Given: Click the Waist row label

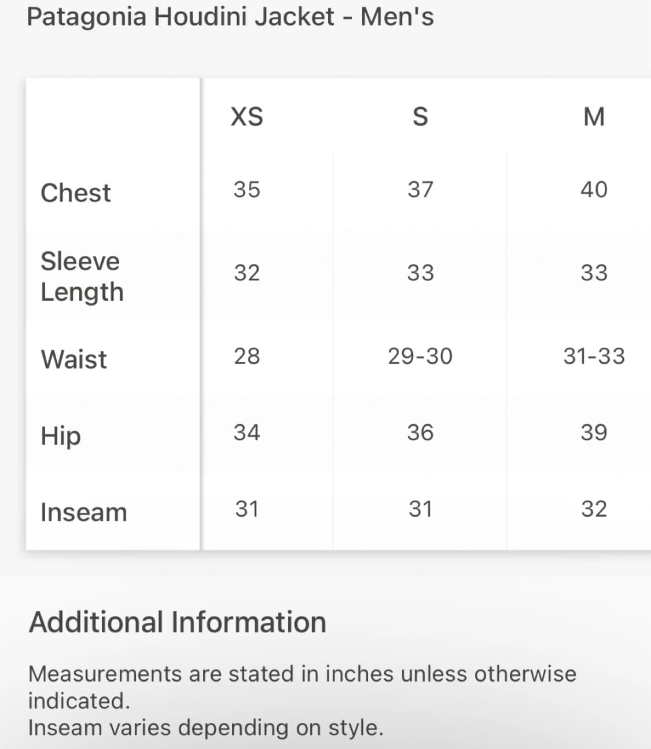Looking at the screenshot, I should (74, 359).
